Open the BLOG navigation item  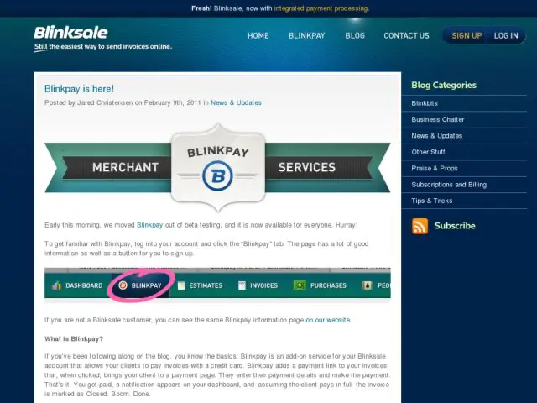pyautogui.click(x=355, y=35)
